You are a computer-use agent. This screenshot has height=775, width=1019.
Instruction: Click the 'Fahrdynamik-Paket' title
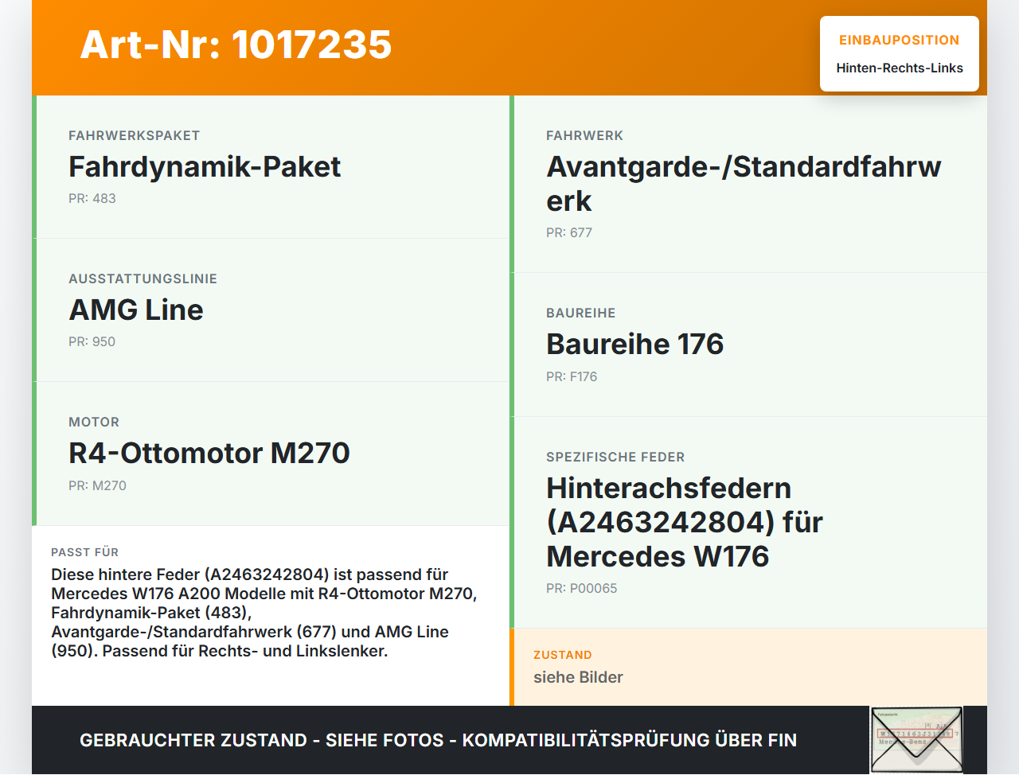[x=205, y=166]
